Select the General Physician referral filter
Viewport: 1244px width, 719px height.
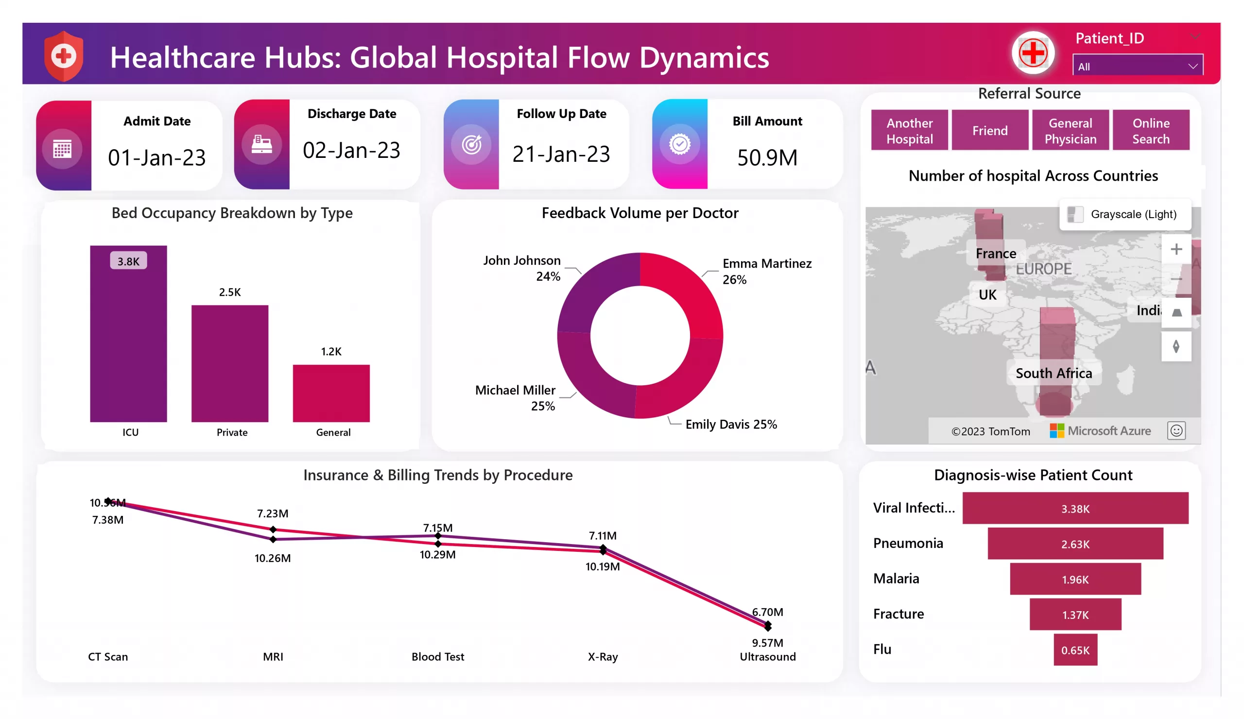coord(1070,130)
